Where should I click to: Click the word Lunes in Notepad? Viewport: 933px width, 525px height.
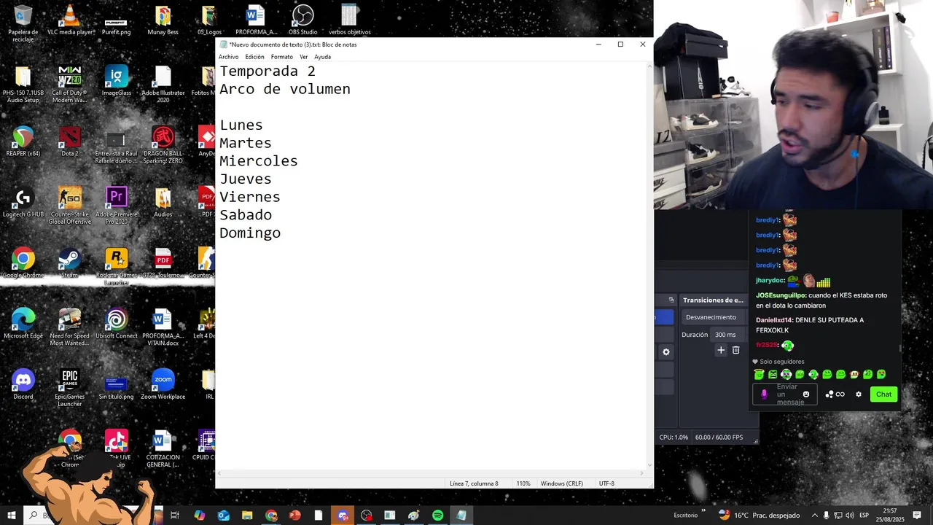point(241,125)
